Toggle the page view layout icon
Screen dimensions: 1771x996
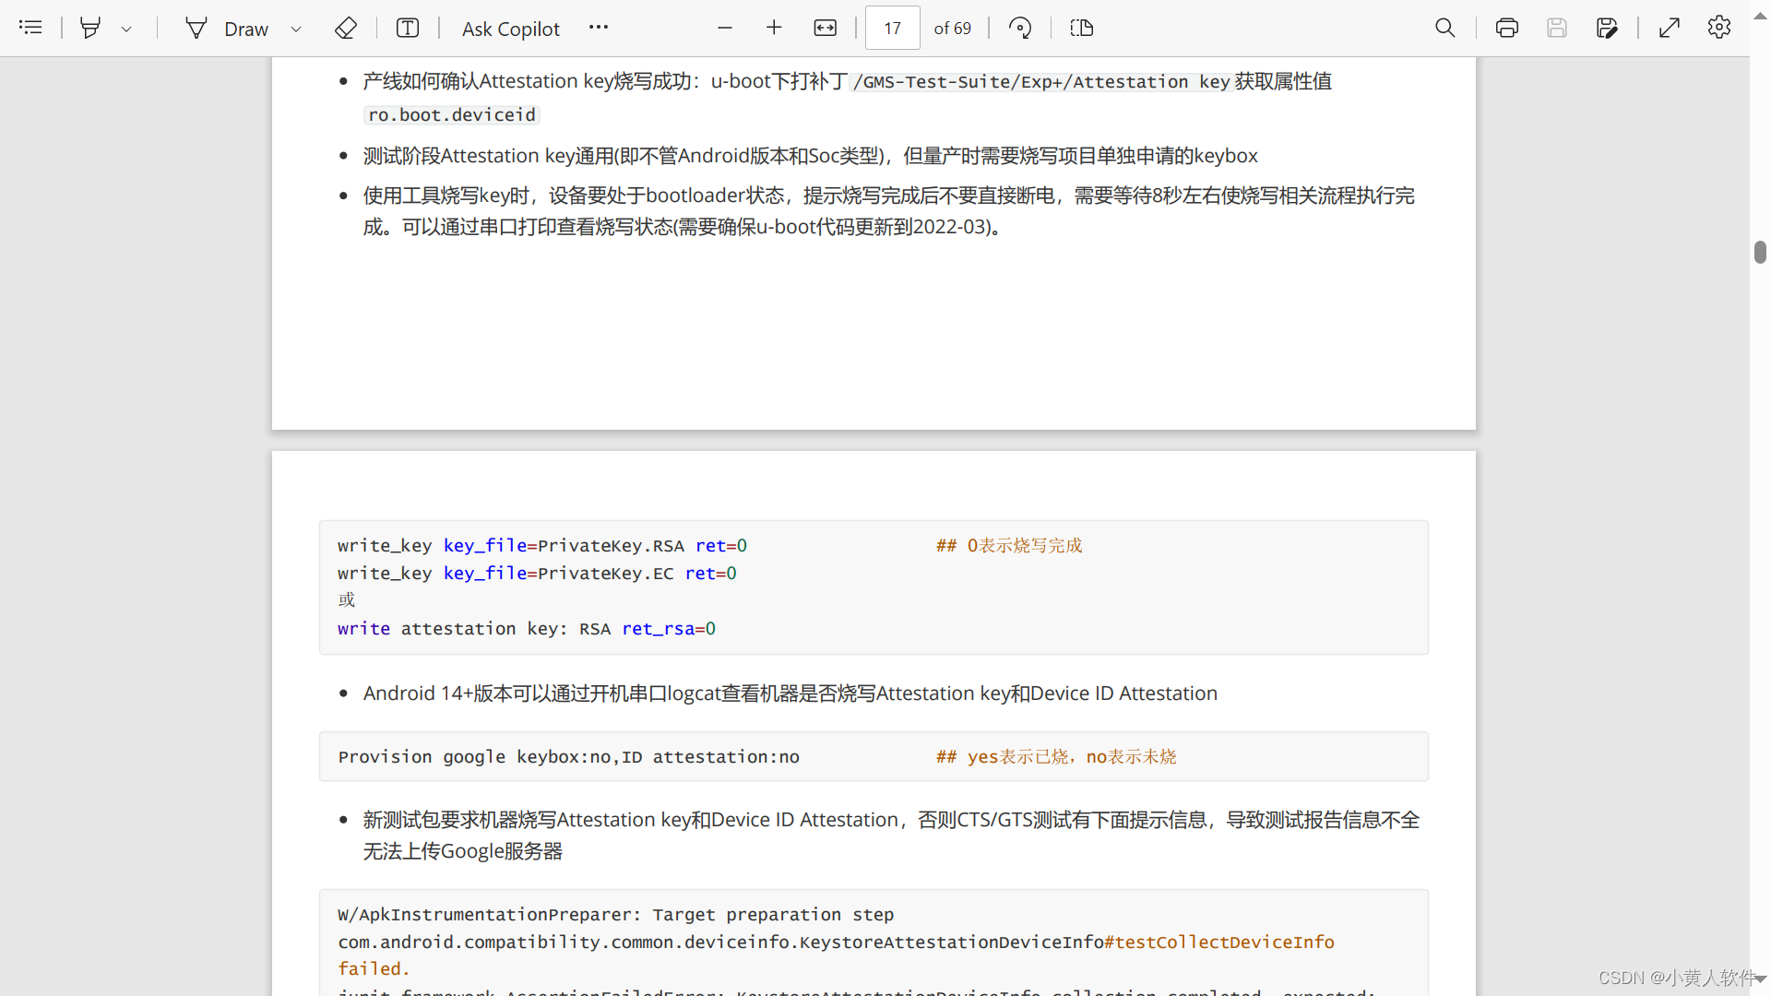tap(1082, 28)
